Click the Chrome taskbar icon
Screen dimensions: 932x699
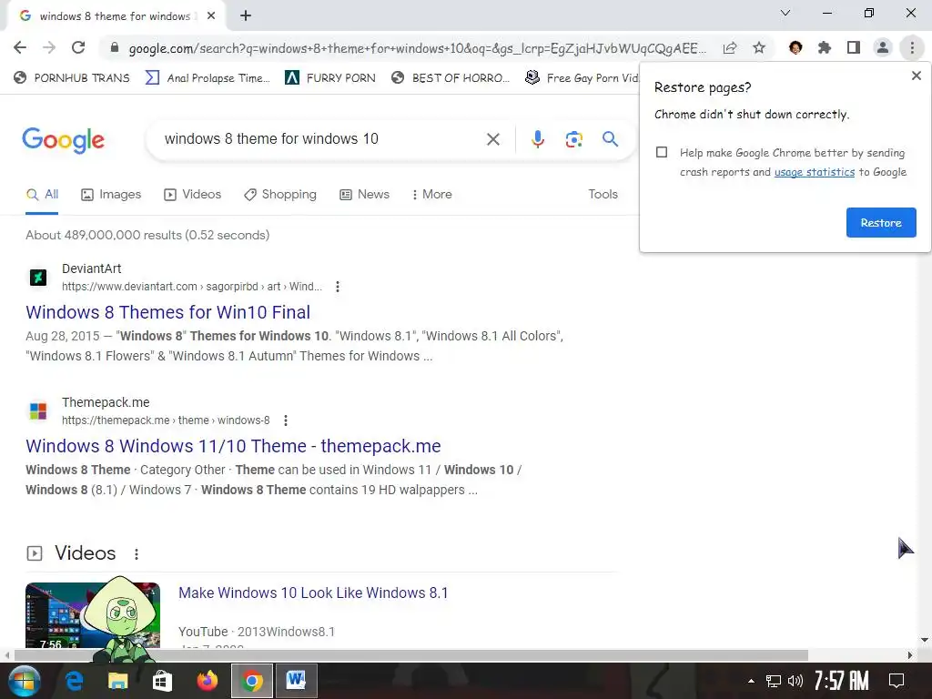pyautogui.click(x=251, y=681)
